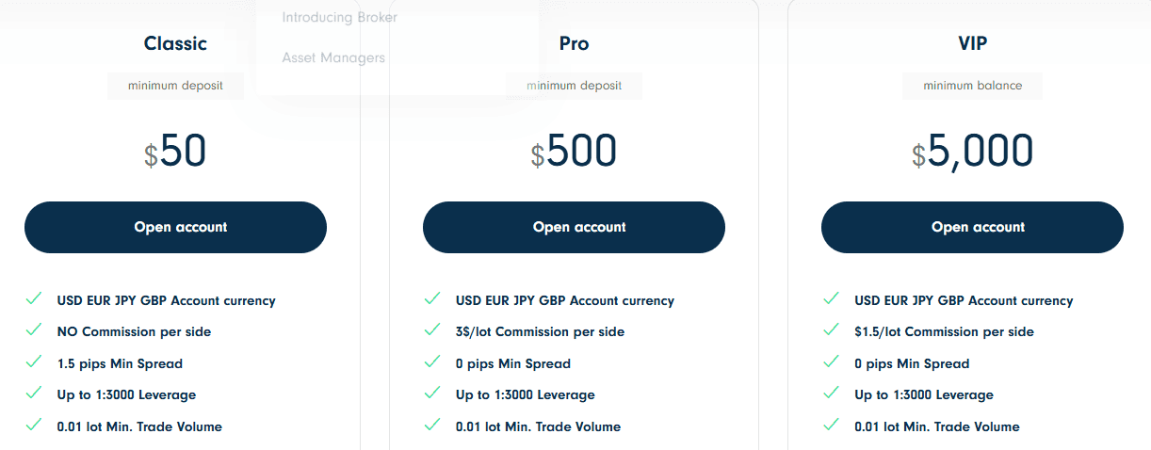This screenshot has width=1151, height=450.
Task: Open account under the Pro plan
Action: (574, 227)
